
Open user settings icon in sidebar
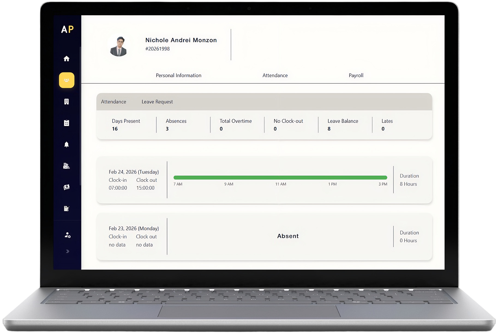(68, 235)
